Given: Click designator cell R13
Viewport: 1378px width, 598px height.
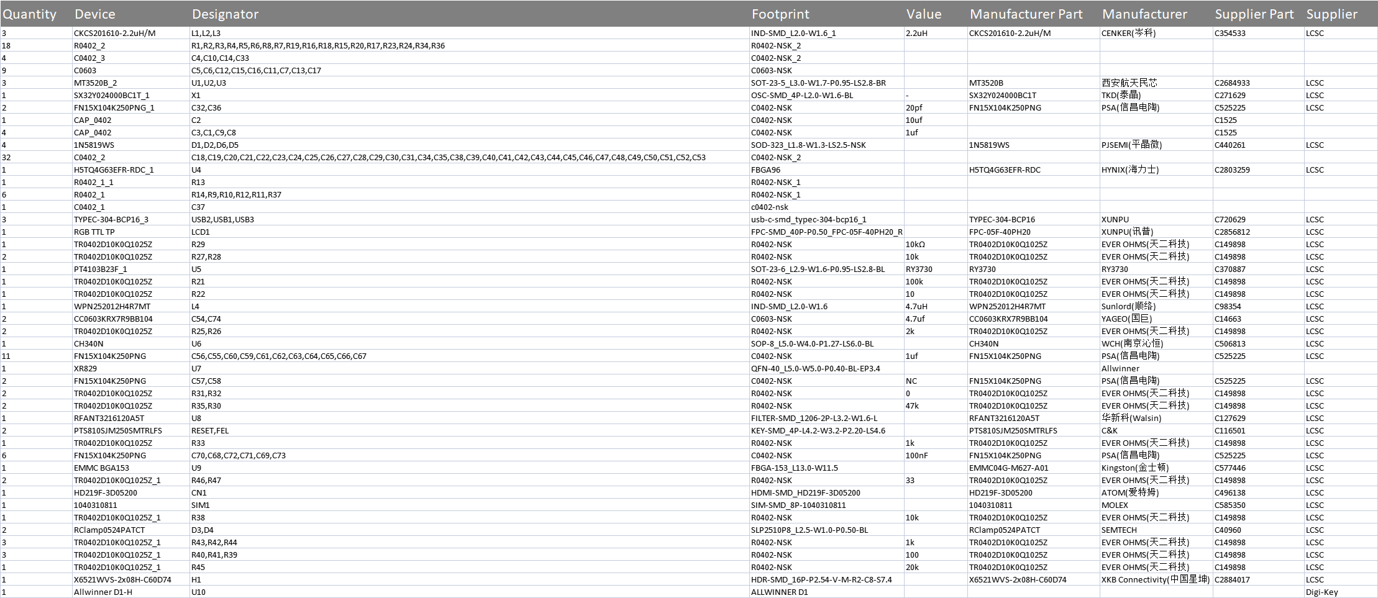Looking at the screenshot, I should pos(198,182).
